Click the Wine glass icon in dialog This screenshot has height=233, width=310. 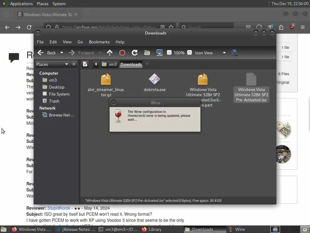tap(118, 116)
